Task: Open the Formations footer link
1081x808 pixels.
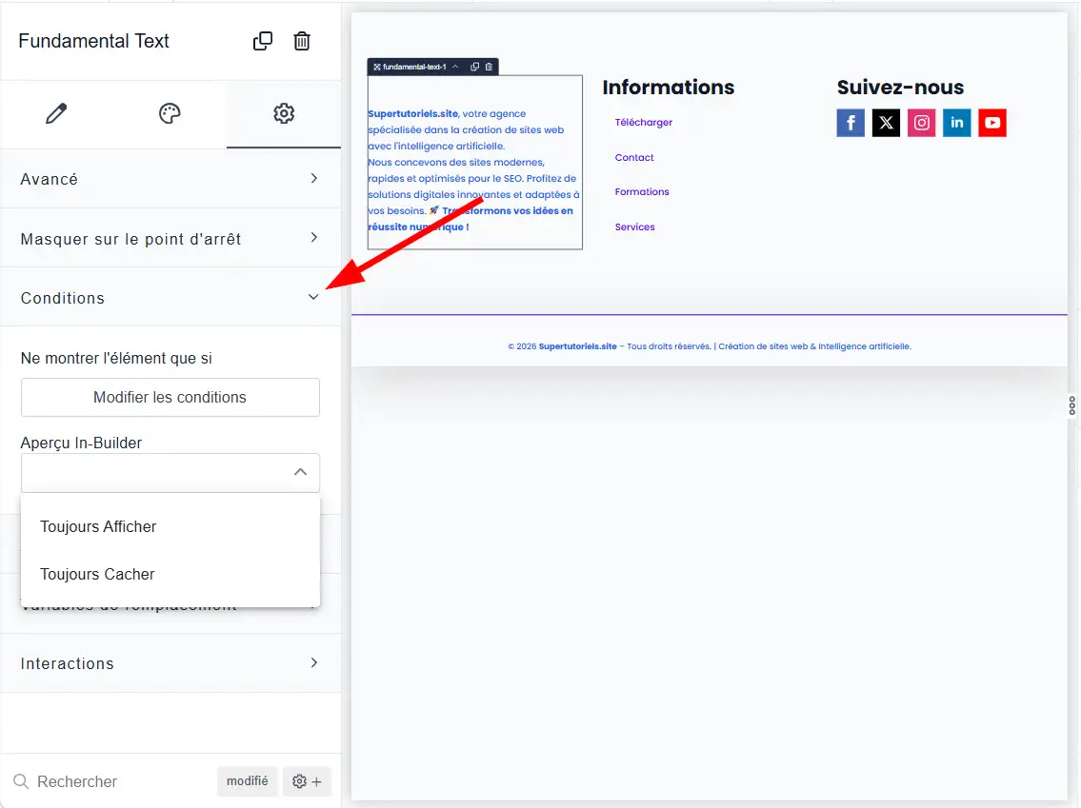Action: 642,192
